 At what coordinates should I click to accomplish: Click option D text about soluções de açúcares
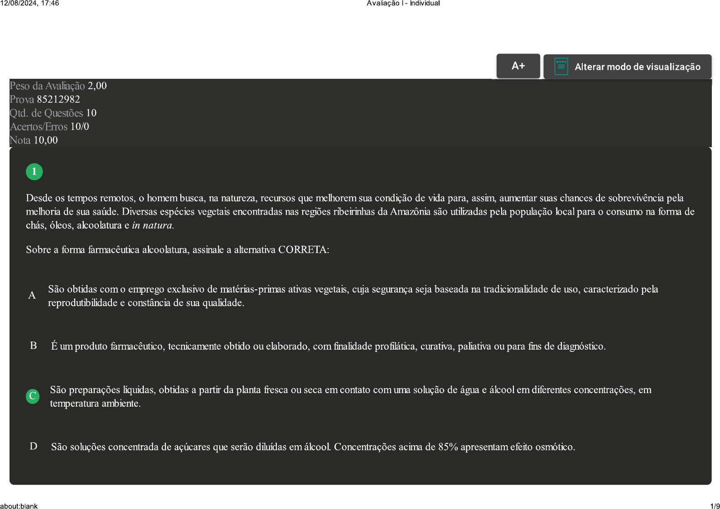[313, 447]
